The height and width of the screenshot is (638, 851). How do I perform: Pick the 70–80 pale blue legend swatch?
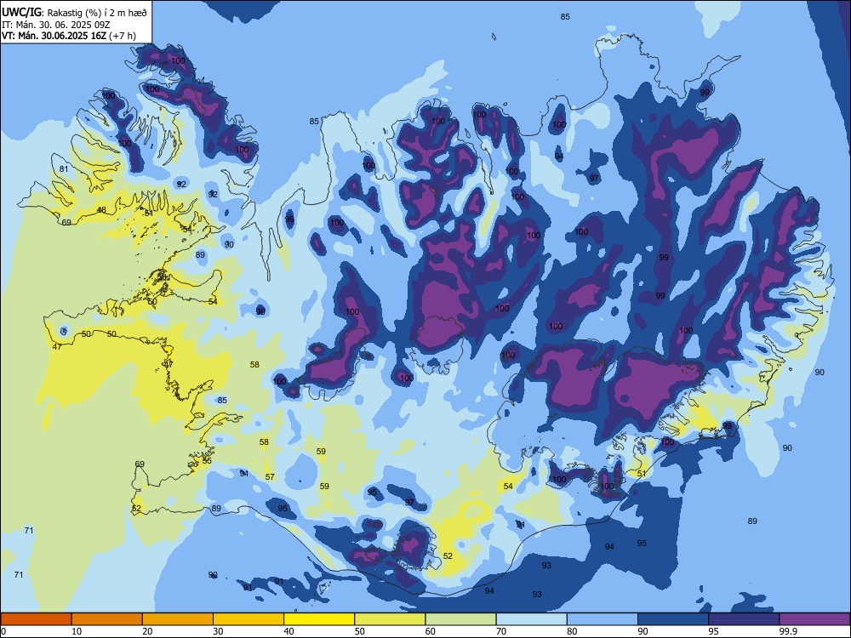coord(531,619)
